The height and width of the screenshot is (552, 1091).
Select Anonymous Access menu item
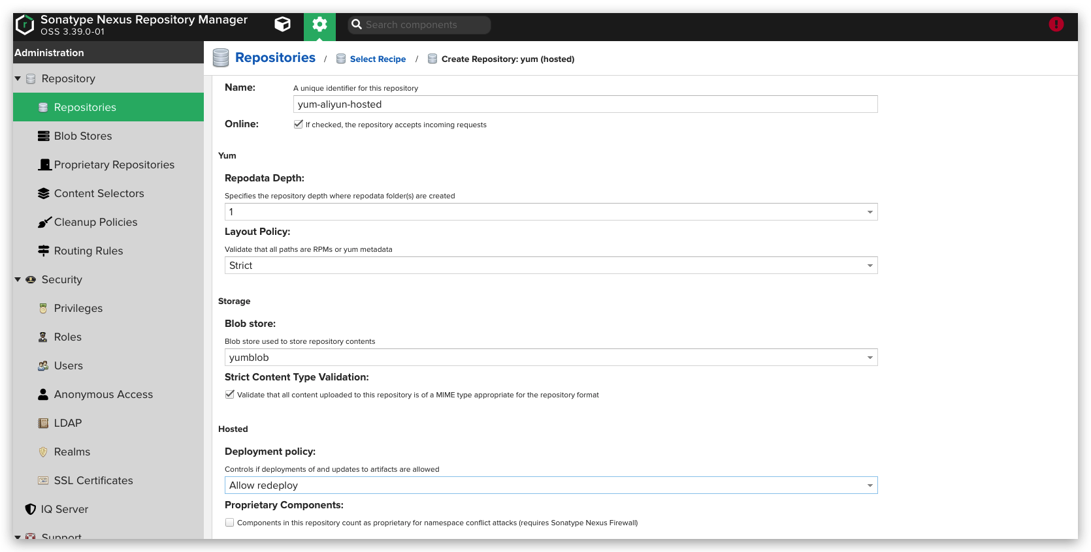point(103,395)
